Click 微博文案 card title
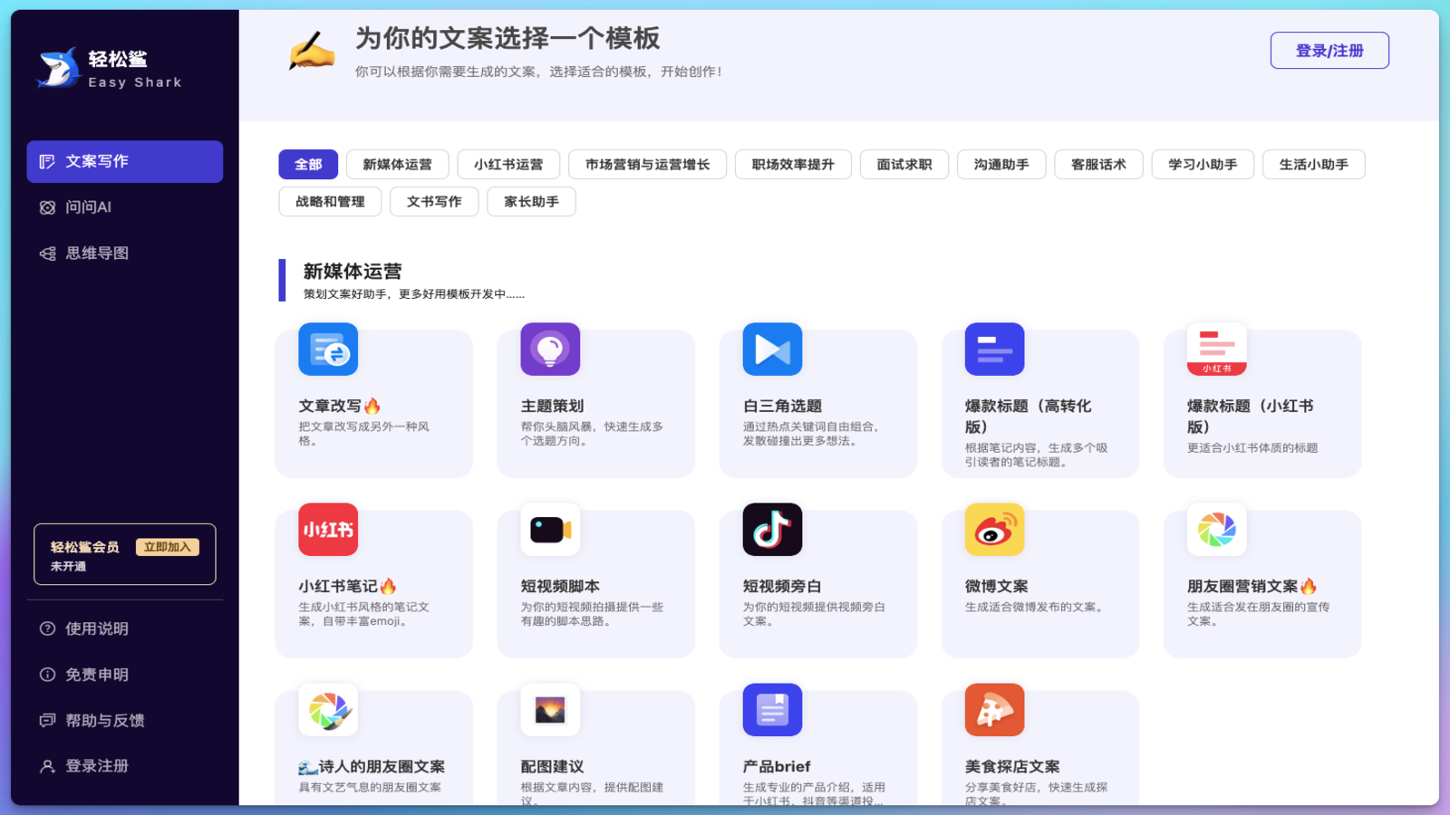The height and width of the screenshot is (815, 1450). [996, 586]
